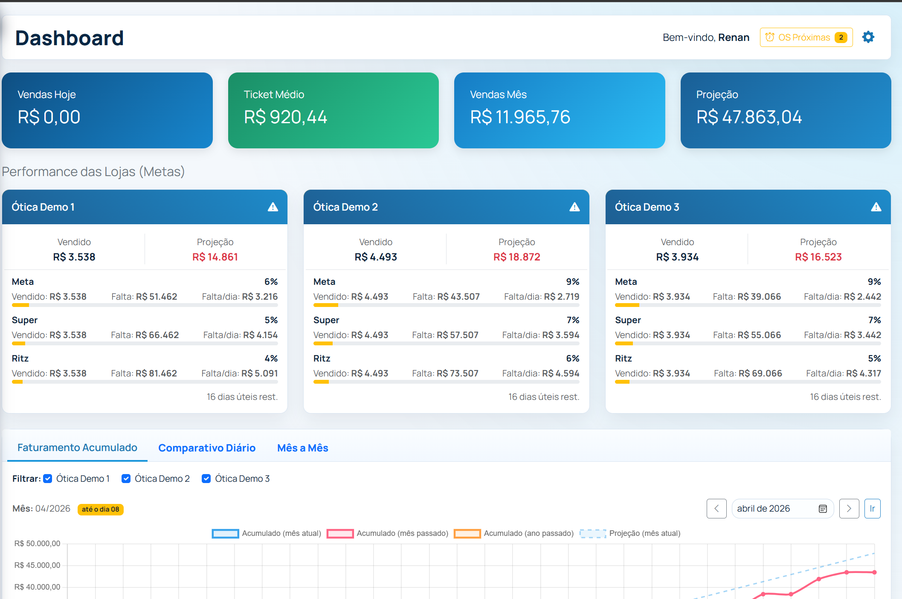
Task: Click the next month chevron arrow
Action: 849,509
